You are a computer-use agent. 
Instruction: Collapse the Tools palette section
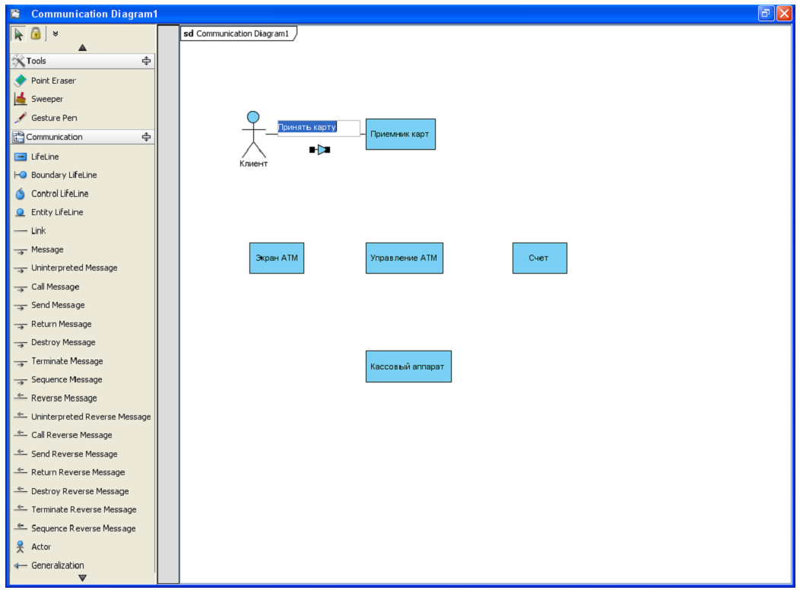pyautogui.click(x=146, y=61)
